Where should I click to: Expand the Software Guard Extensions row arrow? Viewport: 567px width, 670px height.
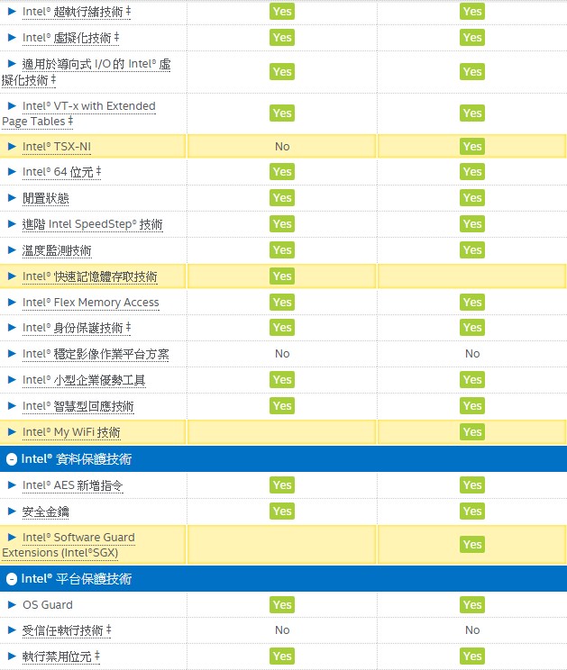[12, 538]
